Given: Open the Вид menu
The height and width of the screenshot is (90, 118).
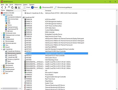Looking at the screenshot, I should click(x=7, y=4).
